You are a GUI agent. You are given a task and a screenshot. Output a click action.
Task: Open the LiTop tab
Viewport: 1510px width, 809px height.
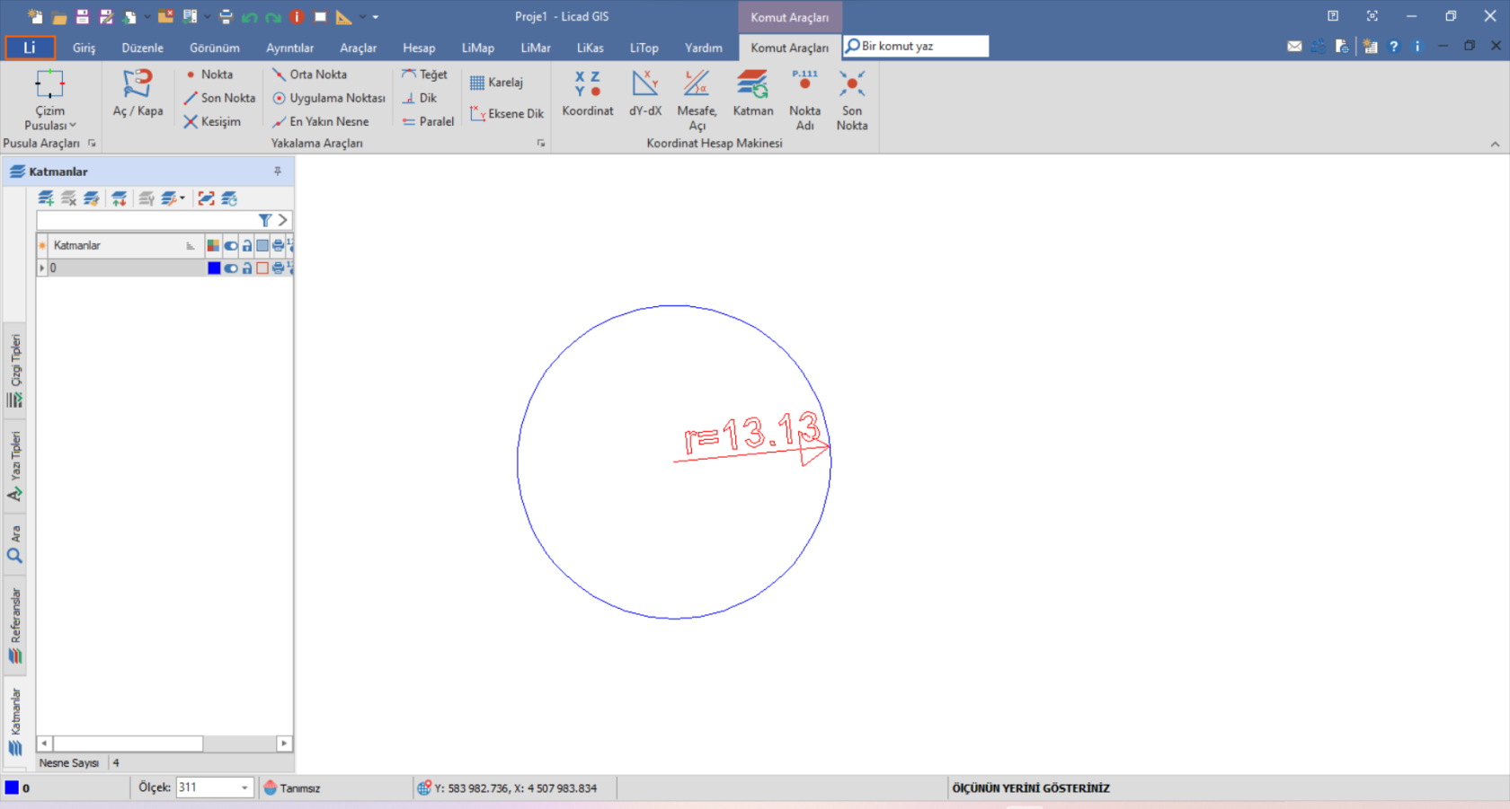[644, 48]
